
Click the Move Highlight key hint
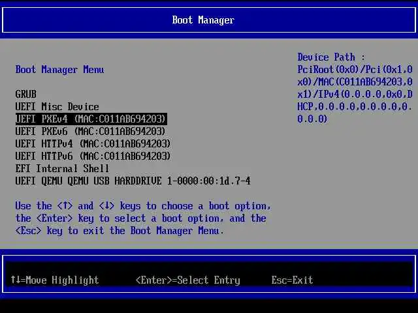pos(55,280)
